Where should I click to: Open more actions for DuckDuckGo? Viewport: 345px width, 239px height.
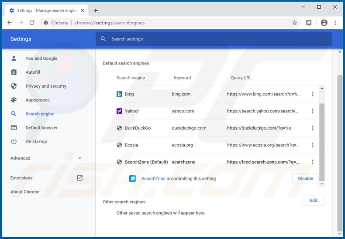point(313,128)
